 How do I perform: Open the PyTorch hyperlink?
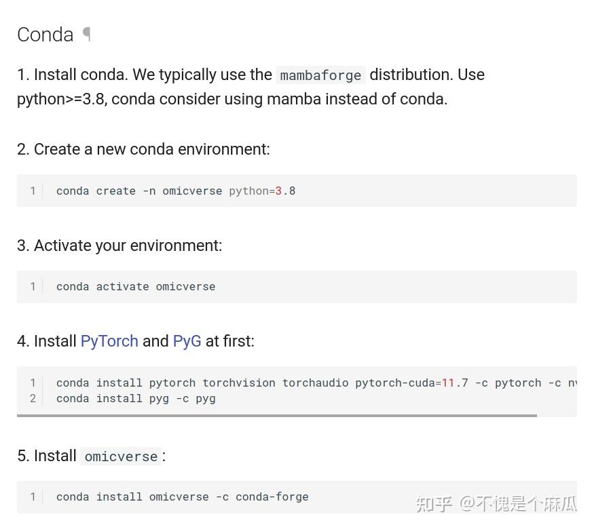click(109, 341)
